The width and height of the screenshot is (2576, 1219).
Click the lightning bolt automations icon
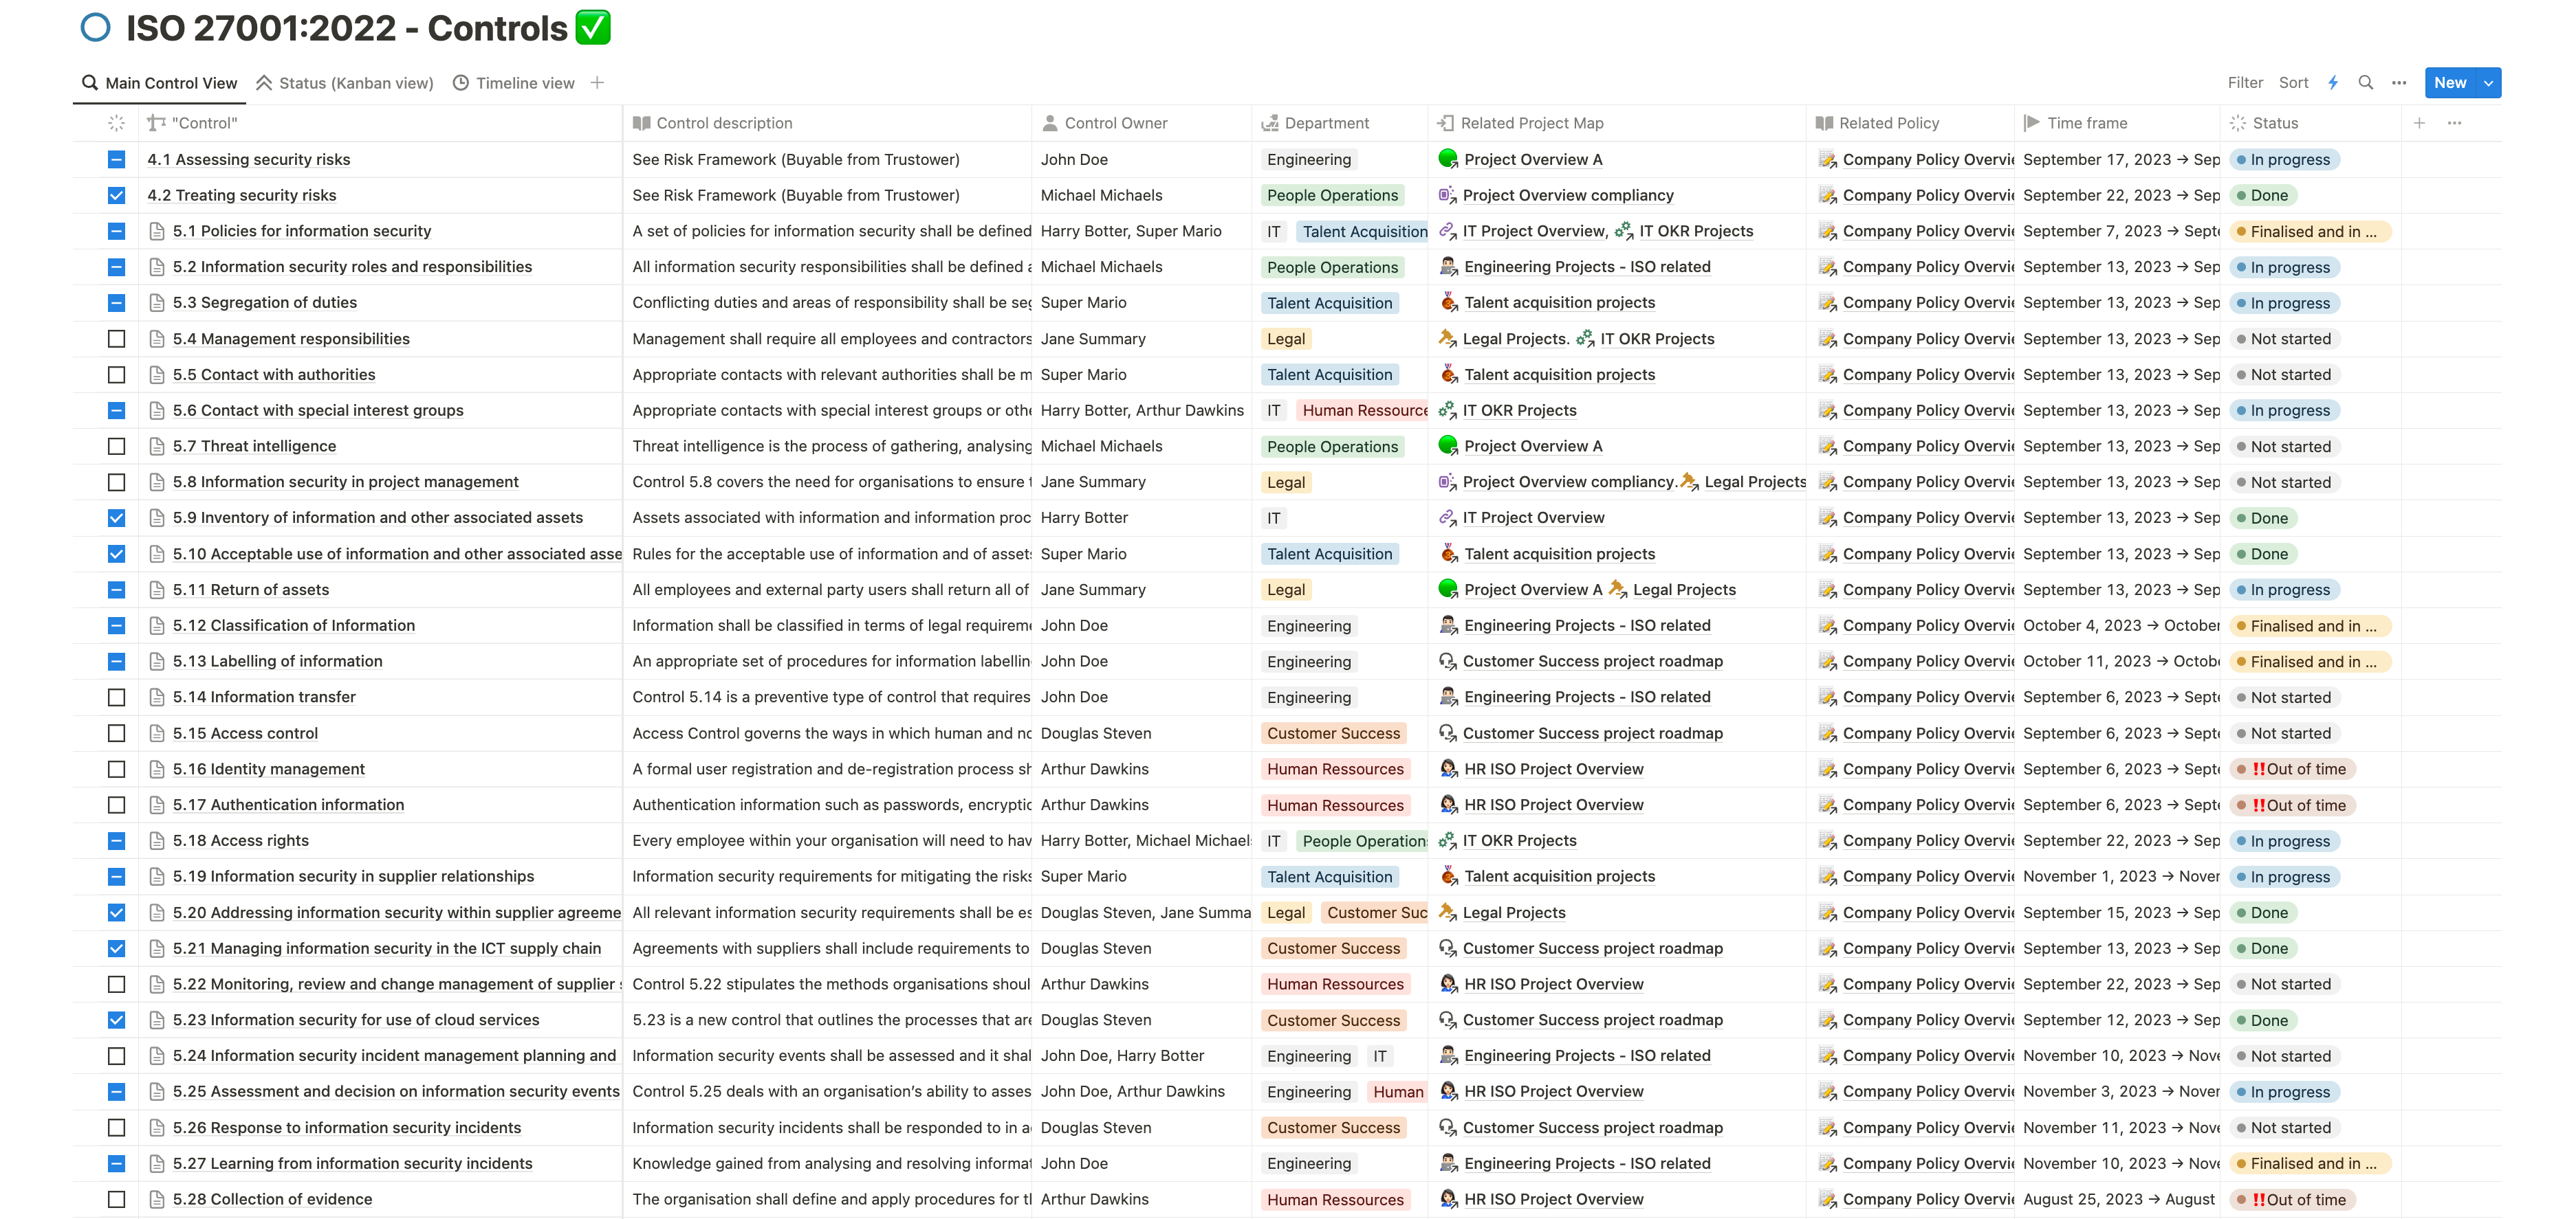pyautogui.click(x=2333, y=83)
